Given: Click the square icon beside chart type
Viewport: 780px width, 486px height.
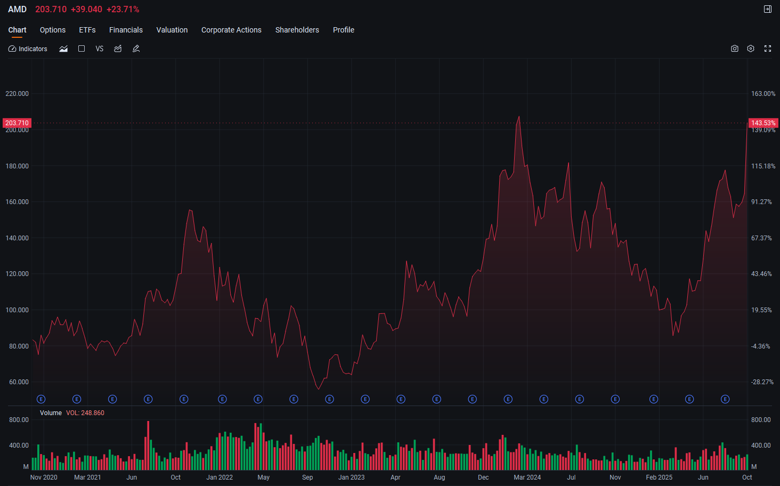Looking at the screenshot, I should click(x=82, y=48).
